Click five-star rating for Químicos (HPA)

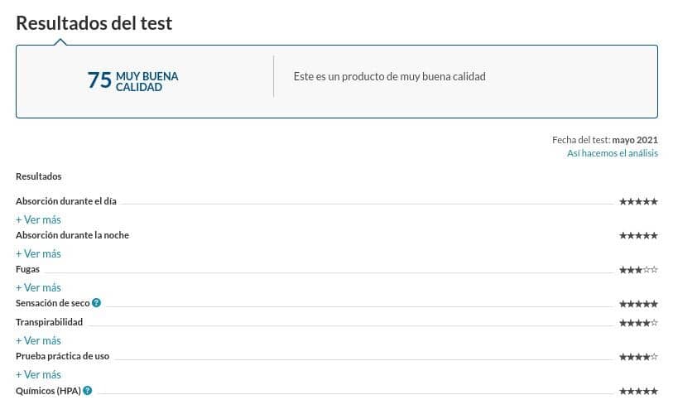pyautogui.click(x=638, y=391)
